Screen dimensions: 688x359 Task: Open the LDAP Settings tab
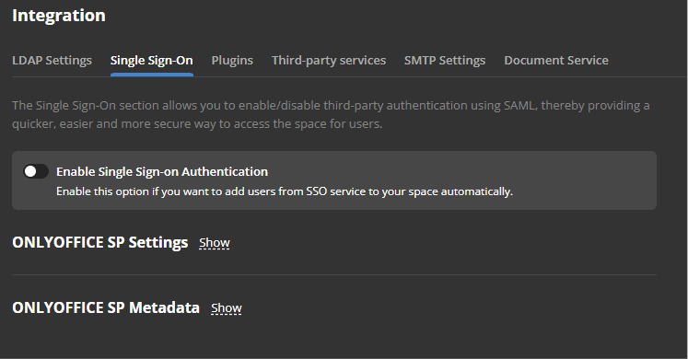click(x=52, y=60)
